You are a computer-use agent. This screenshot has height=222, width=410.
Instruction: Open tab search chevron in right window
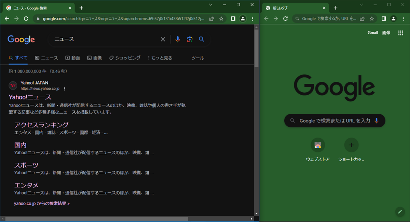(x=361, y=4)
